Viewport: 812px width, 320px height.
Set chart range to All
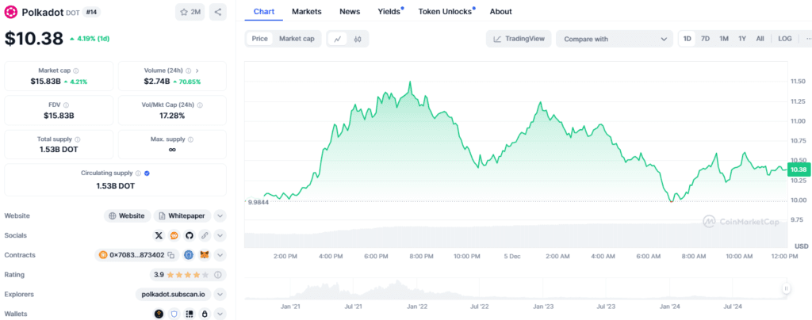pyautogui.click(x=760, y=39)
